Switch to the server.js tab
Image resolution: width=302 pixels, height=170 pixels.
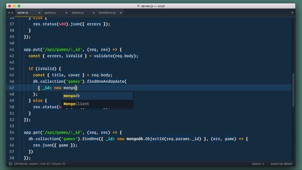click(23, 13)
